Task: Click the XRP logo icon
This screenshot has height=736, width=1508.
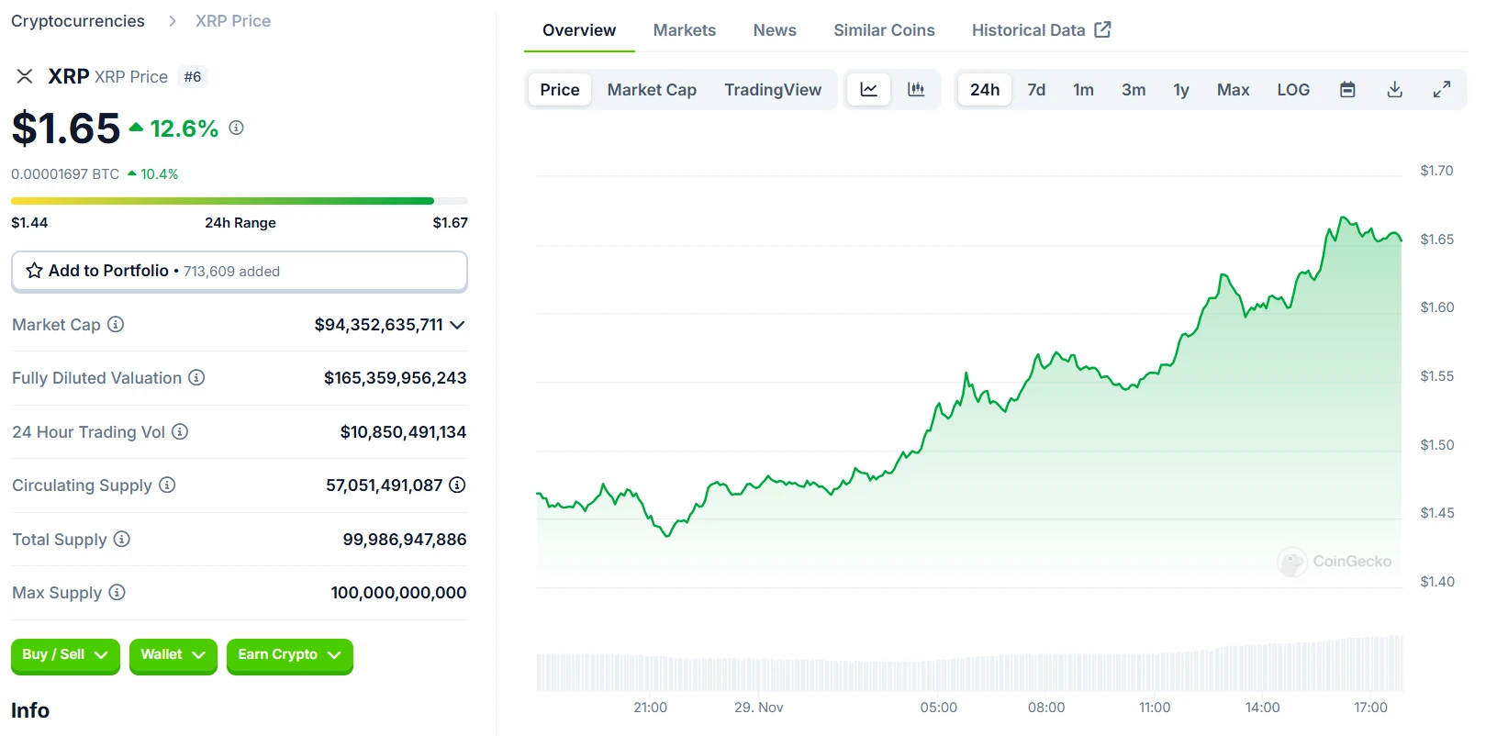Action: pyautogui.click(x=25, y=76)
